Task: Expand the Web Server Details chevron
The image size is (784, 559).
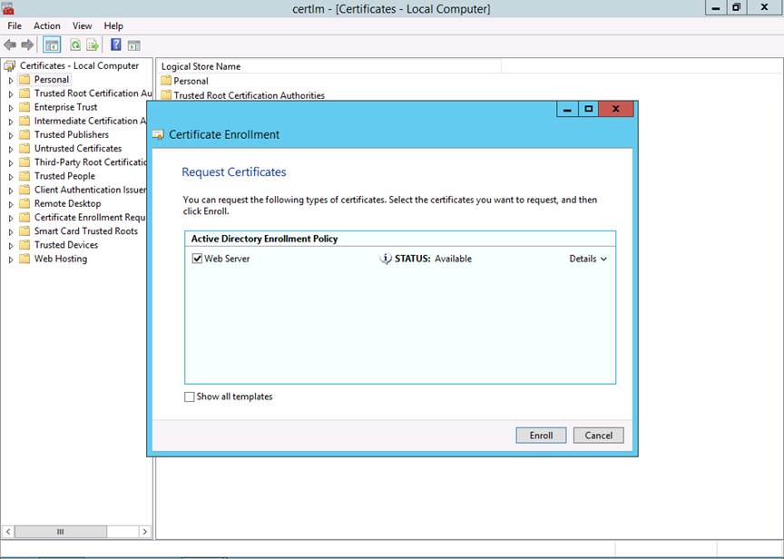Action: coord(603,259)
